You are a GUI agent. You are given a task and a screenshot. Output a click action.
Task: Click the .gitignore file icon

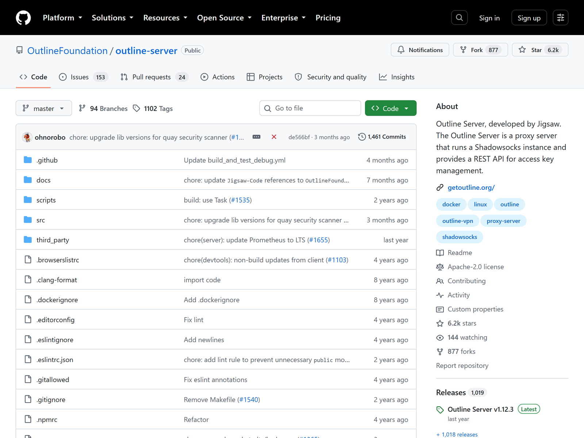click(28, 399)
